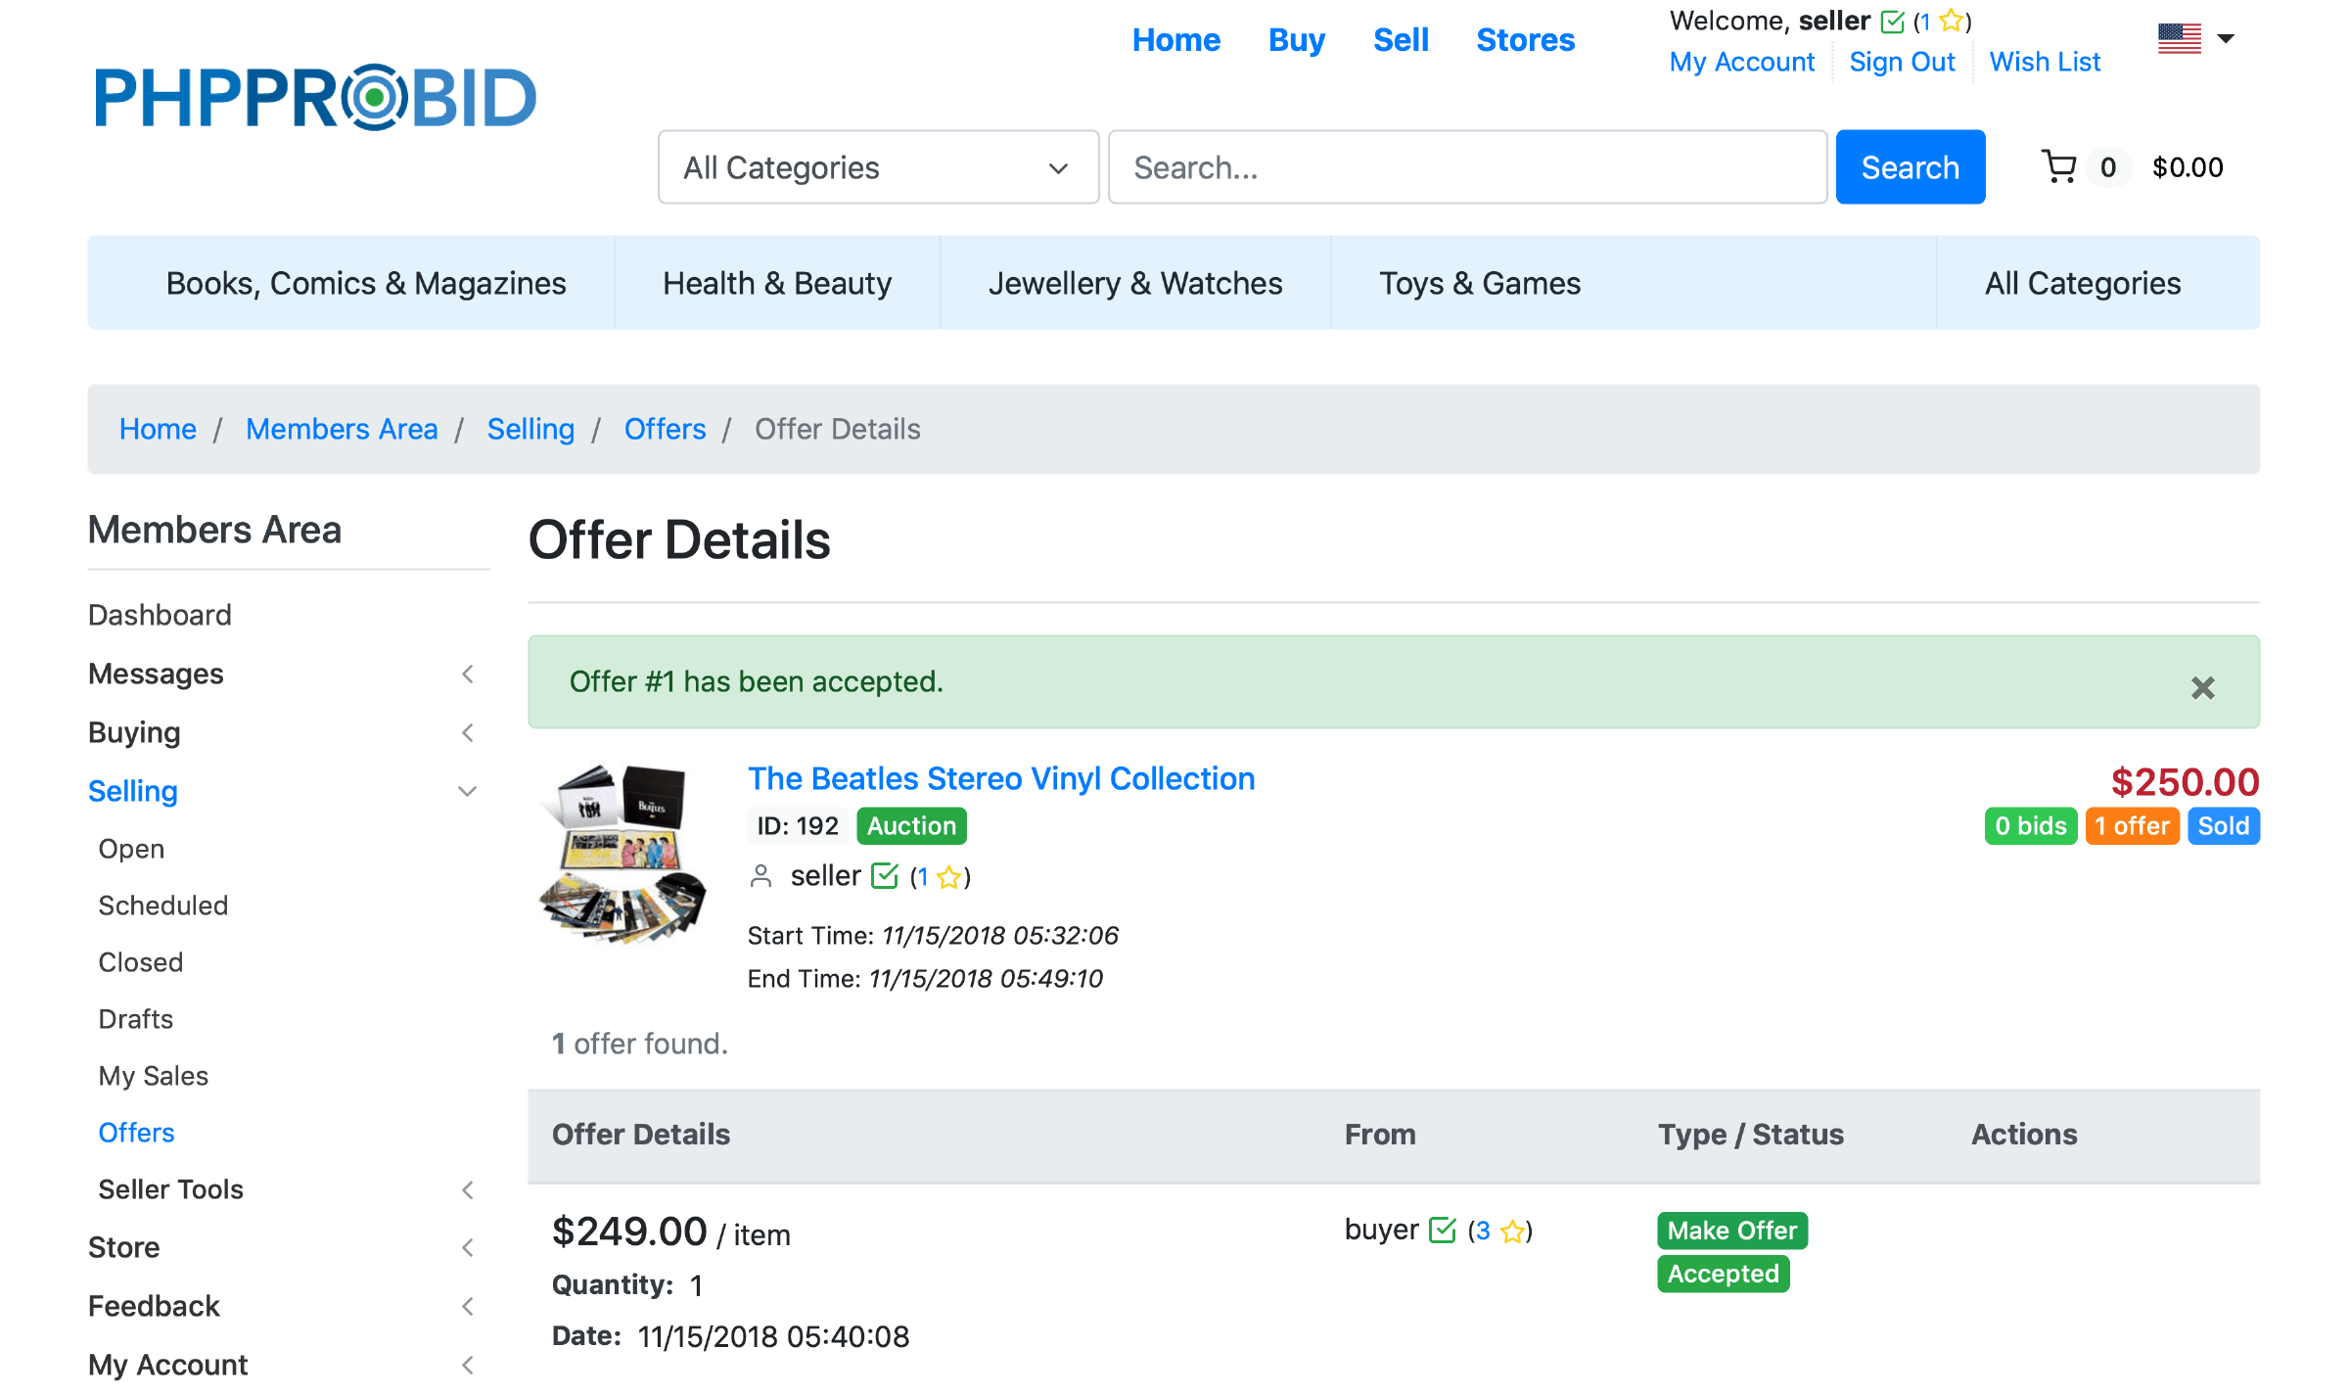Click star icon in Welcome seller header
Viewport: 2349px width, 1395px height.
pyautogui.click(x=1951, y=21)
